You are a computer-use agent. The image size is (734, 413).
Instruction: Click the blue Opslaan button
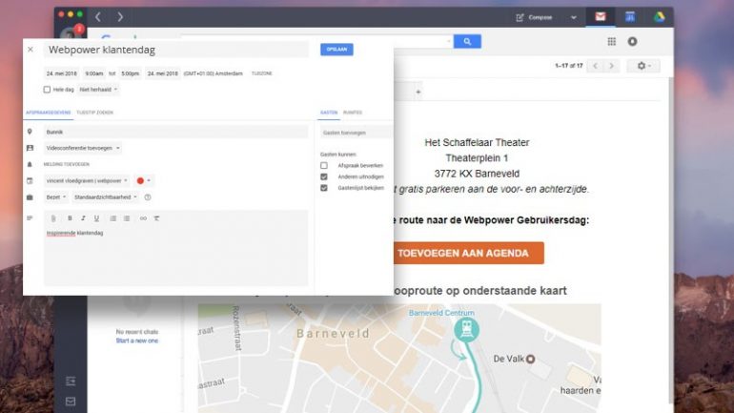click(x=336, y=50)
